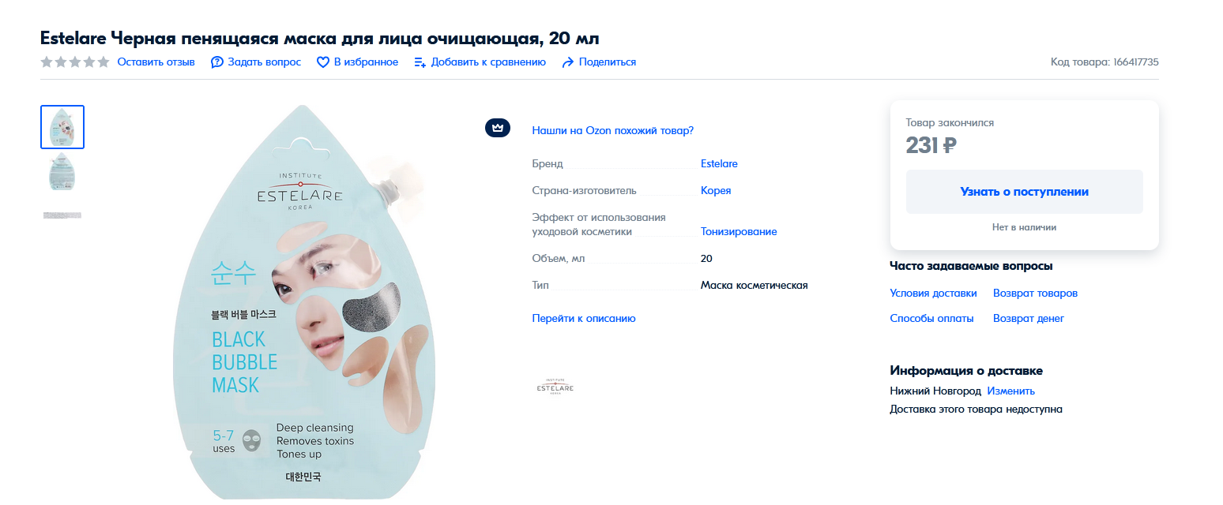Click the "Узнать о поступлении" button
The width and height of the screenshot is (1223, 505).
[1024, 192]
